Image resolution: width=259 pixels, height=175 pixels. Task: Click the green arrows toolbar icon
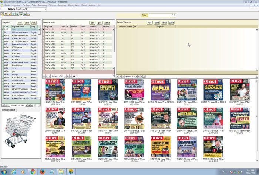pos(14,14)
